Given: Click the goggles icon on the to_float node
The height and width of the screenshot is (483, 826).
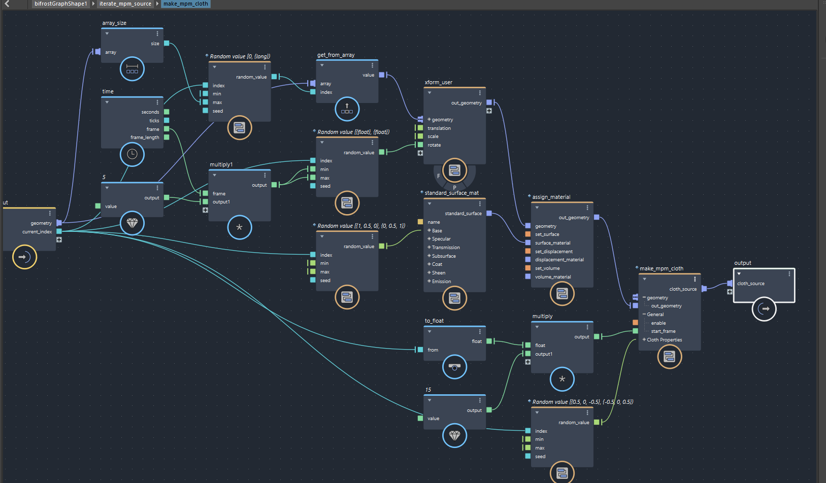Looking at the screenshot, I should 454,367.
